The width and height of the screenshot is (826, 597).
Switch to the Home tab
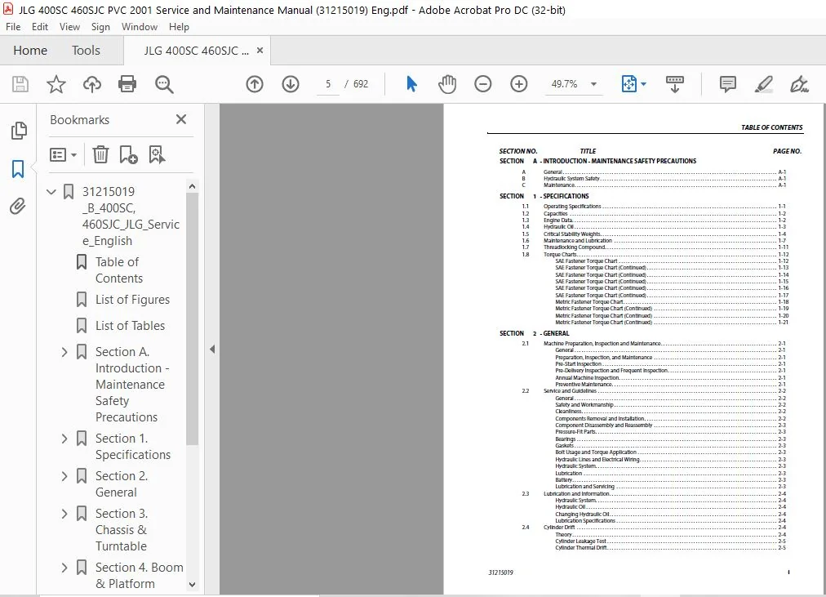[x=30, y=51]
